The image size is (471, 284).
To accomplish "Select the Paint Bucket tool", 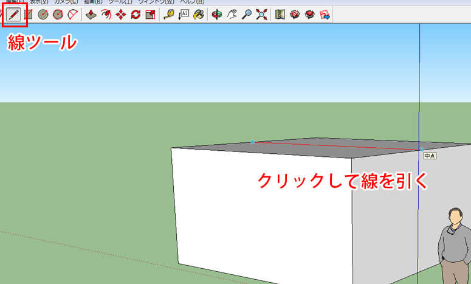I will pos(199,15).
